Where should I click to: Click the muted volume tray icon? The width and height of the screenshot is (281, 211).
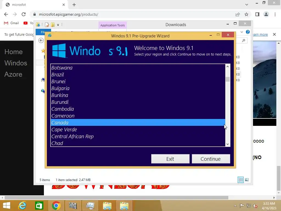[x=255, y=206]
